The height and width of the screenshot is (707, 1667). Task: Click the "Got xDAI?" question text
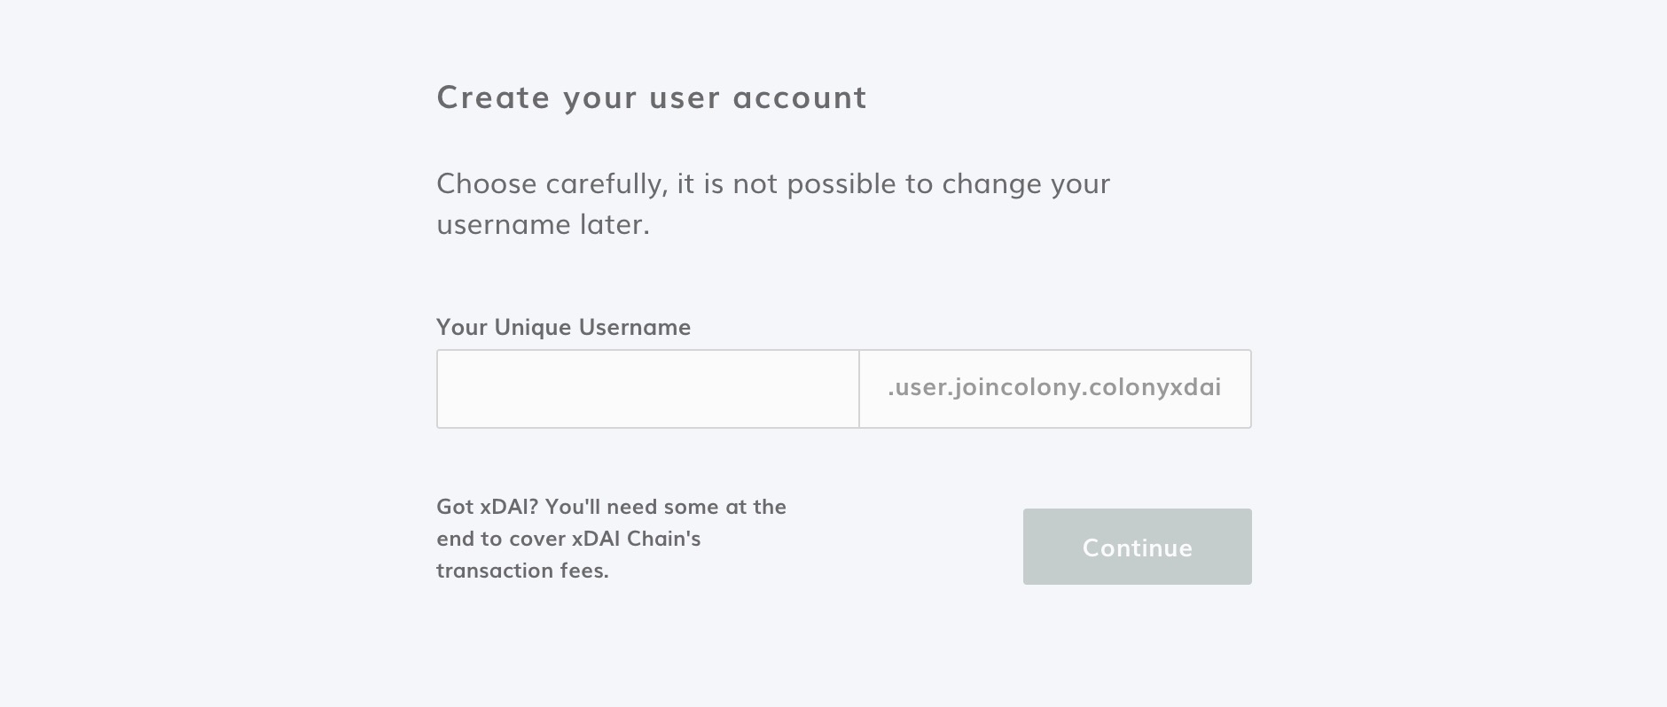point(487,507)
